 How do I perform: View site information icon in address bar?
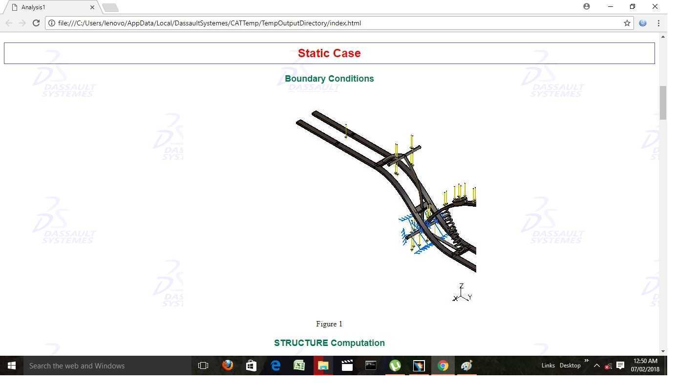click(51, 23)
